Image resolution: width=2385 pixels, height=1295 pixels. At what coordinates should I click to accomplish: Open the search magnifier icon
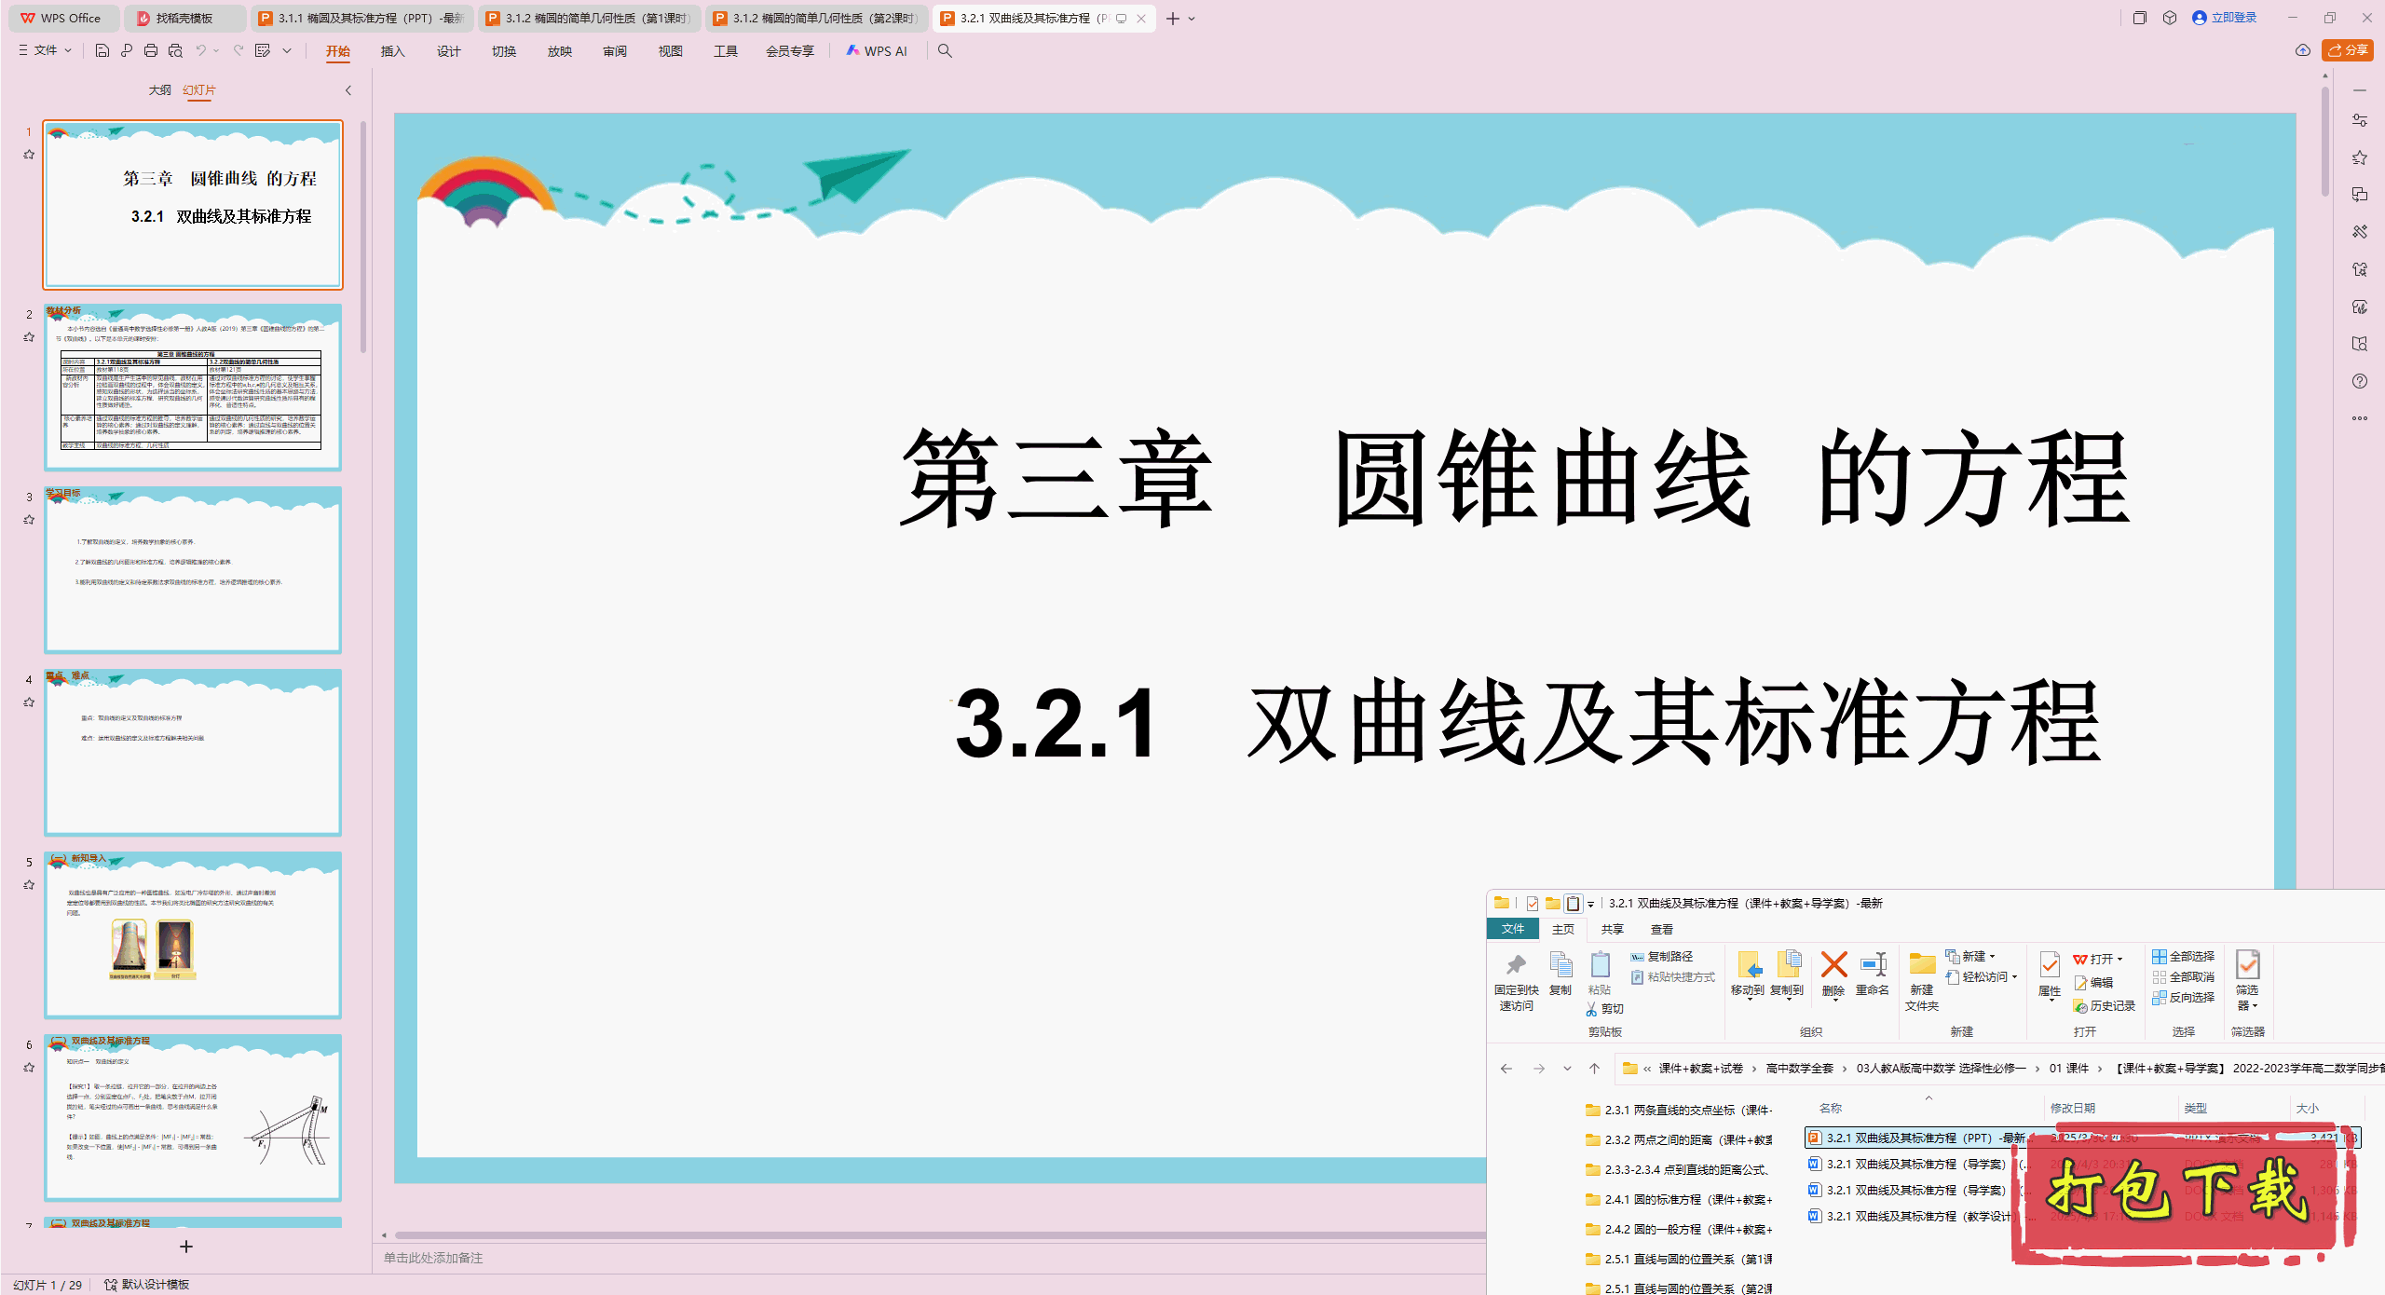click(x=945, y=50)
